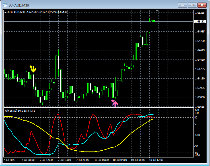The width and height of the screenshot is (210, 166).
Task: Click the pink star marker on chart
Action: tap(113, 101)
